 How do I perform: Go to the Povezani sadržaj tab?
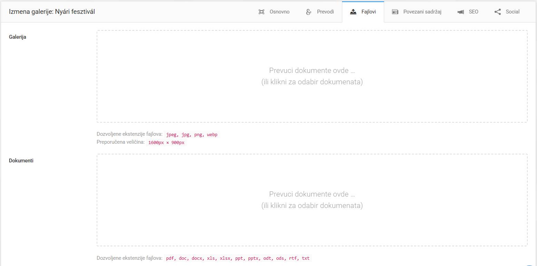422,12
